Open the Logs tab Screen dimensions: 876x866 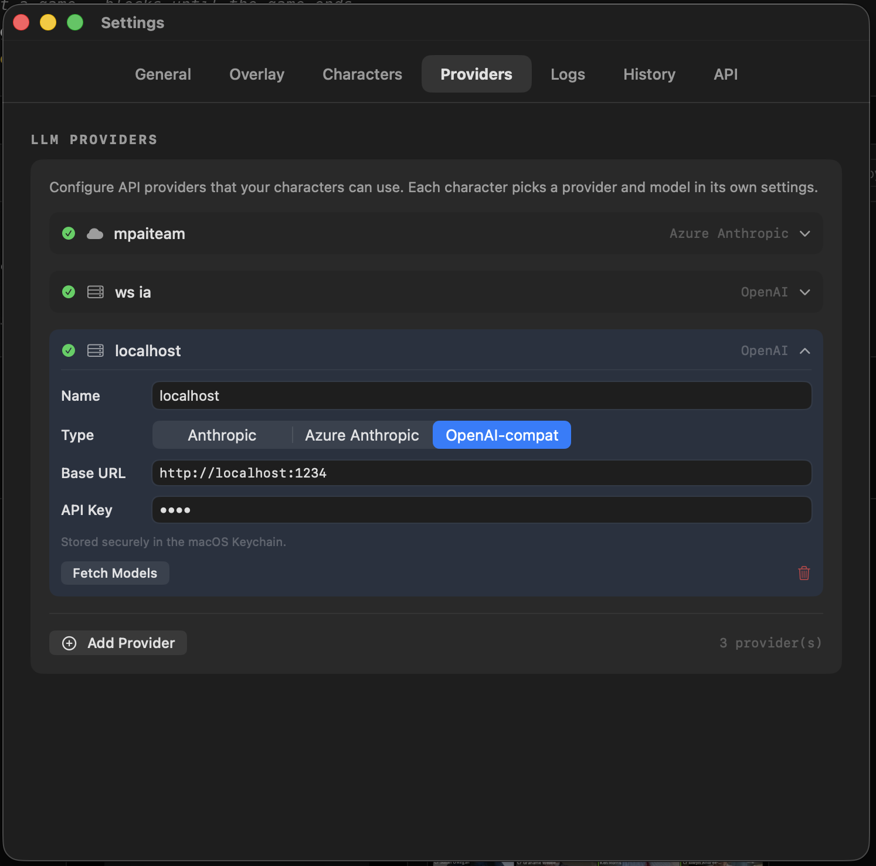click(x=568, y=74)
